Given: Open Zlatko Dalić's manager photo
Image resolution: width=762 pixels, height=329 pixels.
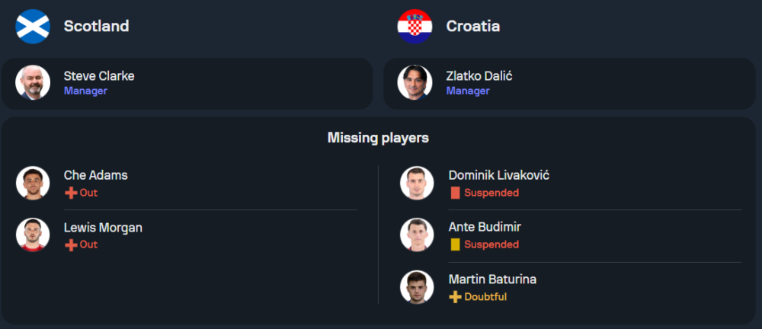Looking at the screenshot, I should tap(415, 83).
